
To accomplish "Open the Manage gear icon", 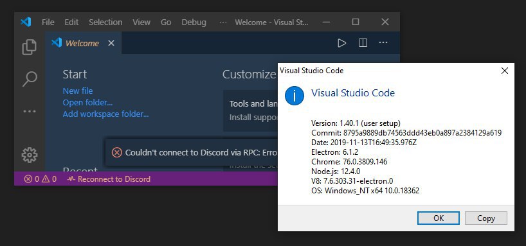I will pyautogui.click(x=29, y=155).
